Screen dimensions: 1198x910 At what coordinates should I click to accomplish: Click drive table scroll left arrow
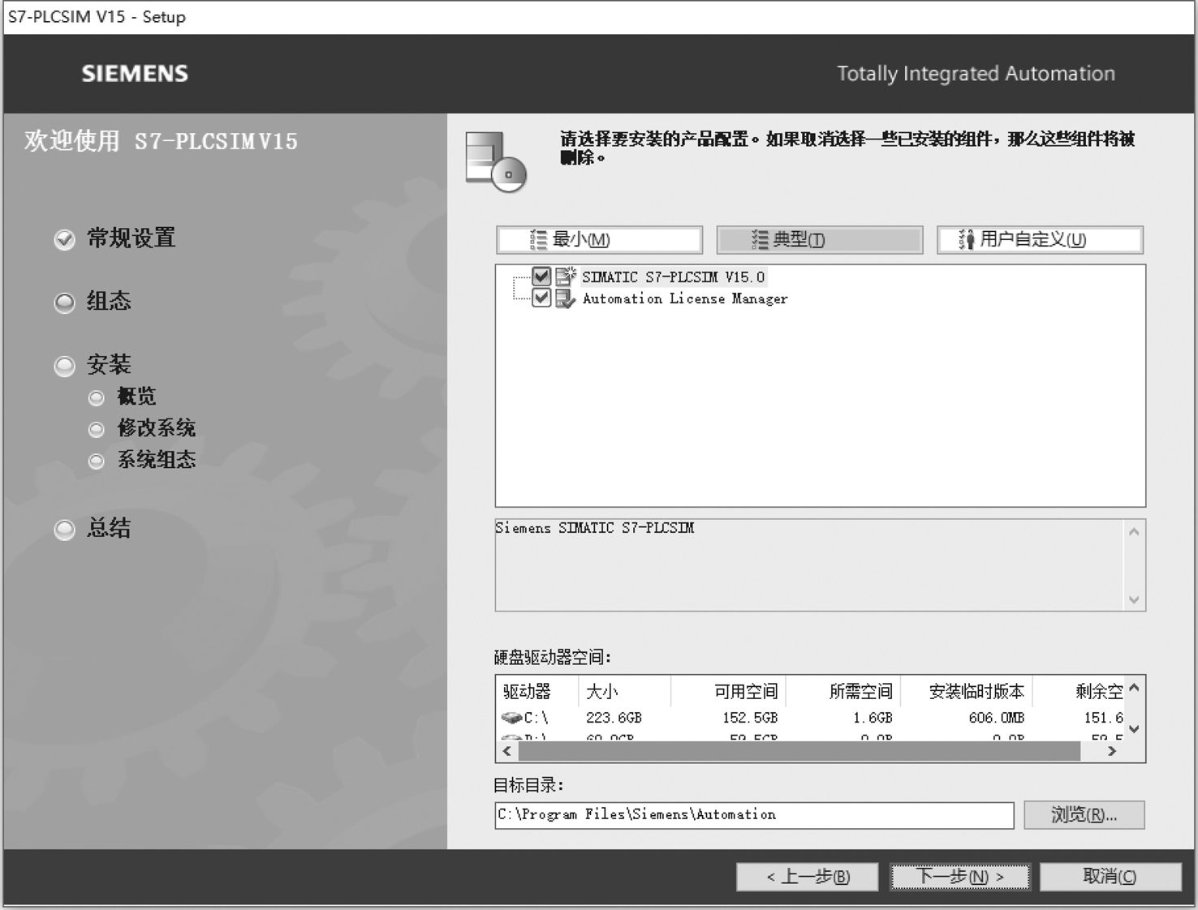click(507, 752)
